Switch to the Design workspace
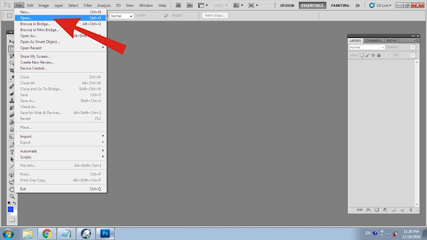The image size is (427, 240). click(287, 5)
